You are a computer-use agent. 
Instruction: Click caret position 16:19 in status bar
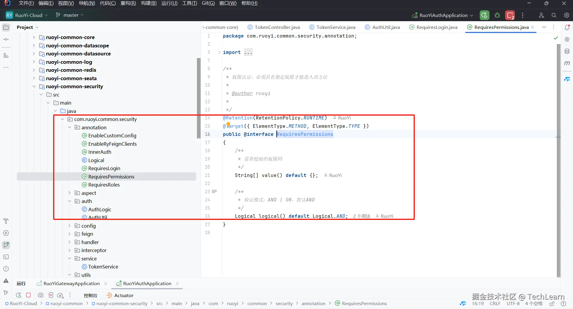coord(478,304)
